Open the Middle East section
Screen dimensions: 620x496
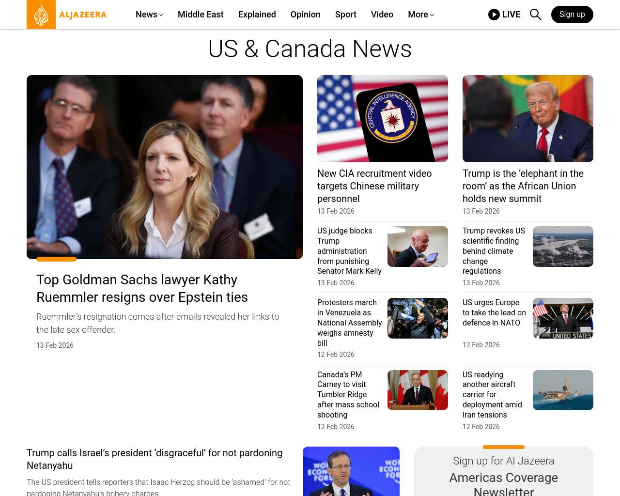tap(201, 15)
